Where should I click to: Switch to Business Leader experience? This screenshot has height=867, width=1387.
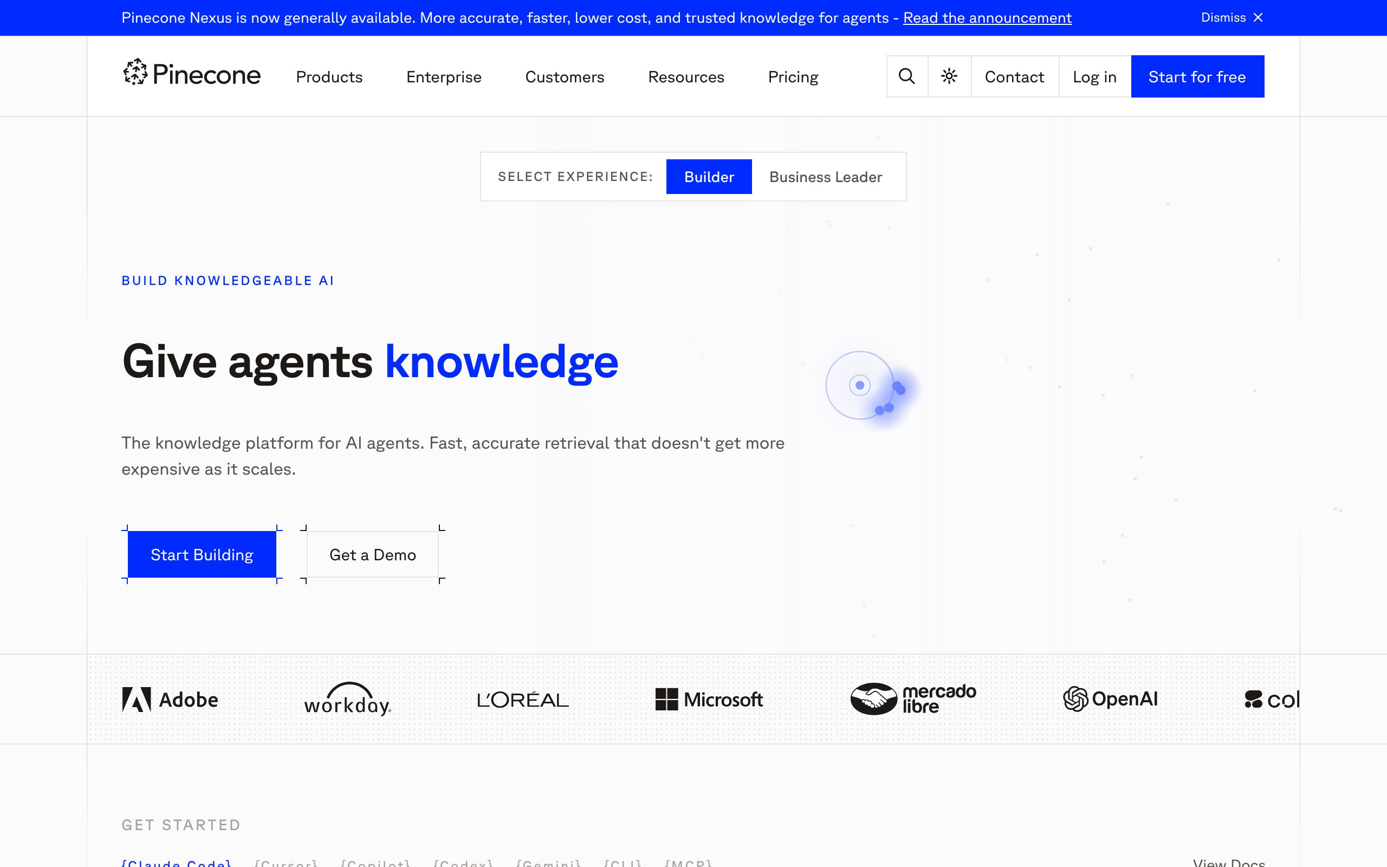point(825,177)
